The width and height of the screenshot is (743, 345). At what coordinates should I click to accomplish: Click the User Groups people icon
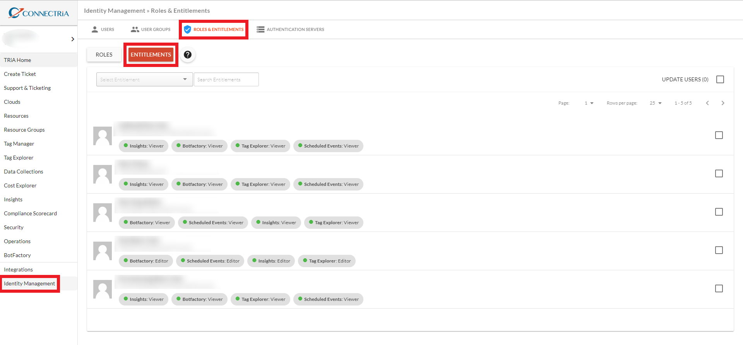click(x=135, y=29)
